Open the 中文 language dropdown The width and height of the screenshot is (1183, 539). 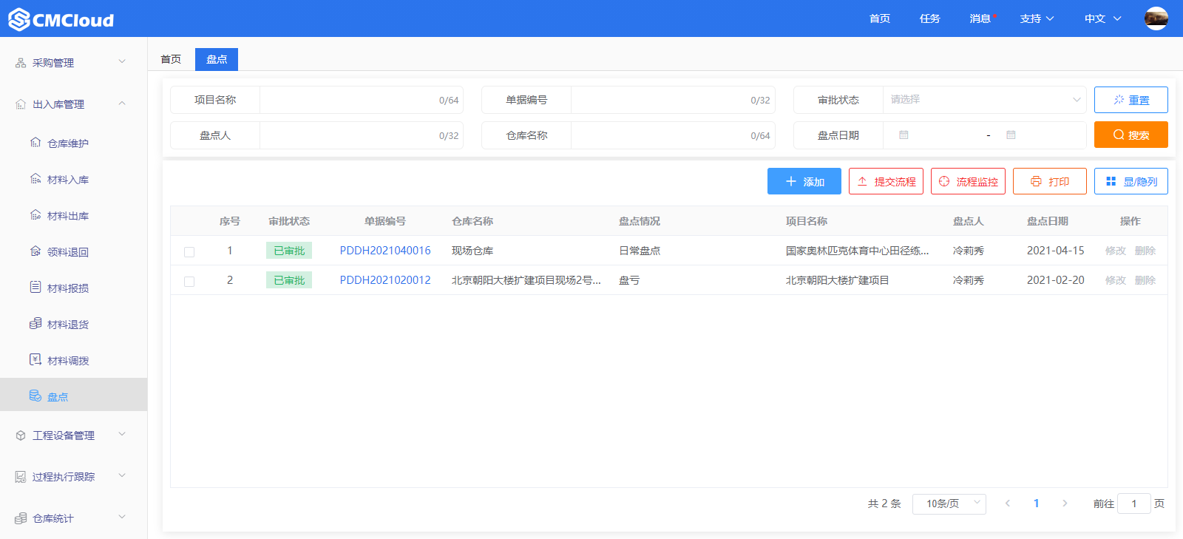1102,18
